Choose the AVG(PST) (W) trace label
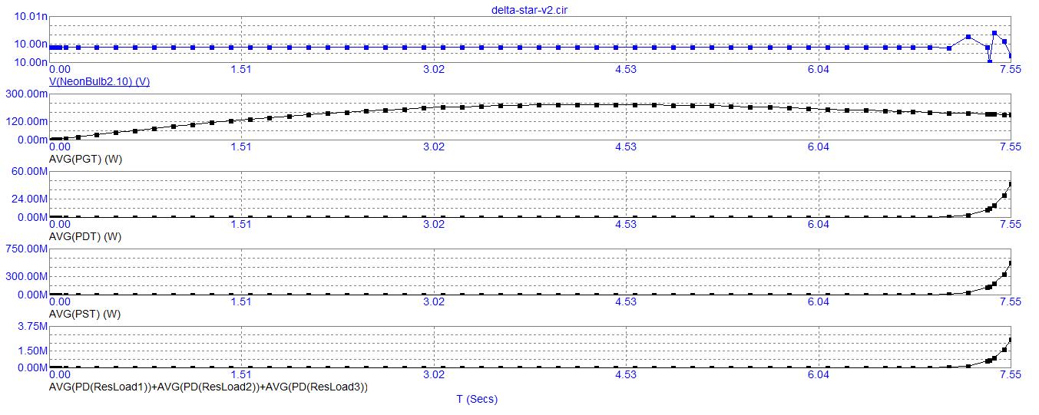The width and height of the screenshot is (1039, 415). click(84, 314)
